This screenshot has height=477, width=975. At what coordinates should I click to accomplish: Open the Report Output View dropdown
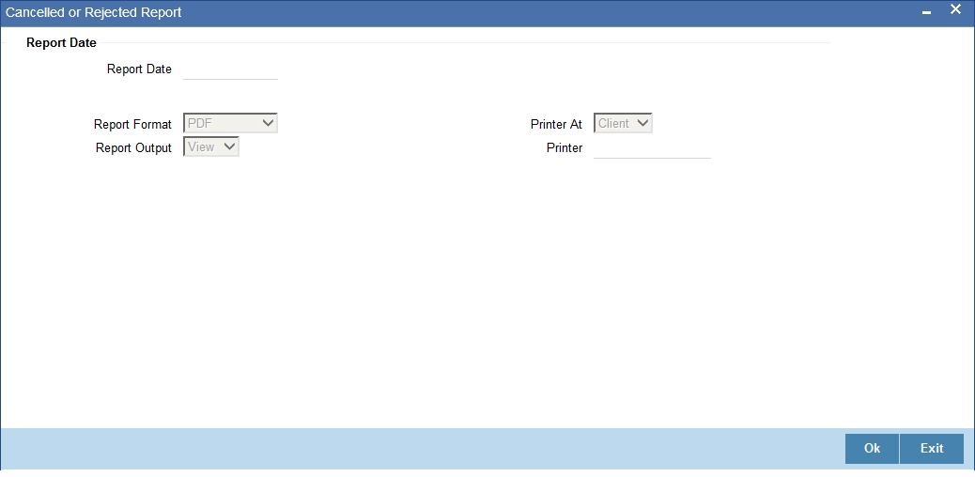click(211, 146)
